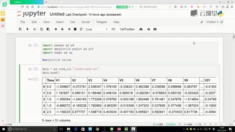Add sidebar item with the plus icon
The image size is (235, 132).
[x=3, y=121]
